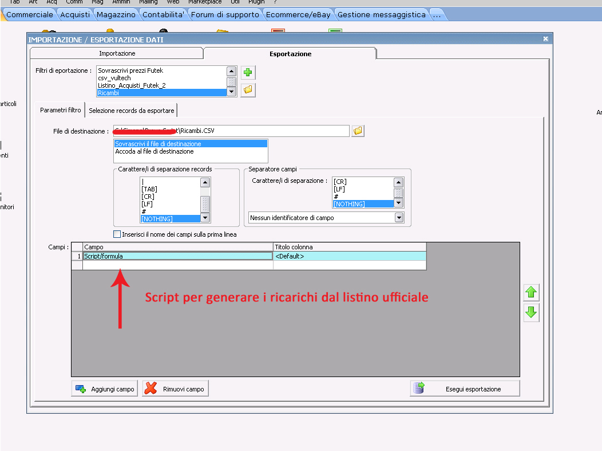Click the database icon on the Esegui esportazione button
This screenshot has width=602, height=451.
[x=419, y=389]
